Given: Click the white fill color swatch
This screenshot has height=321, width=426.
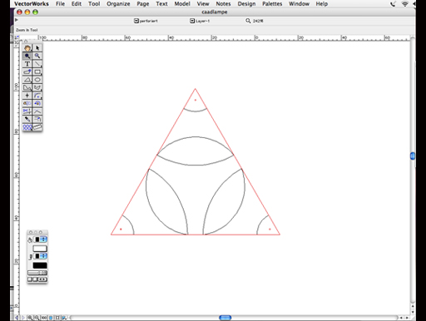Looking at the screenshot, I should point(40,249).
